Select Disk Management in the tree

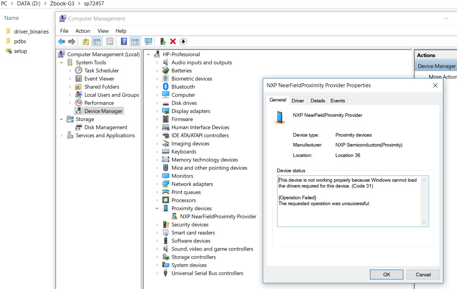pos(106,127)
